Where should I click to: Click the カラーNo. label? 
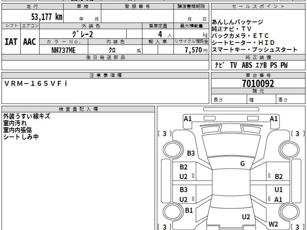pyautogui.click(x=64, y=42)
